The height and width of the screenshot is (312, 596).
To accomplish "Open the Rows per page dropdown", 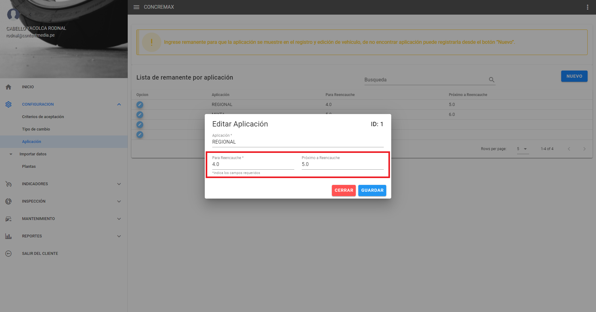I will coord(523,149).
